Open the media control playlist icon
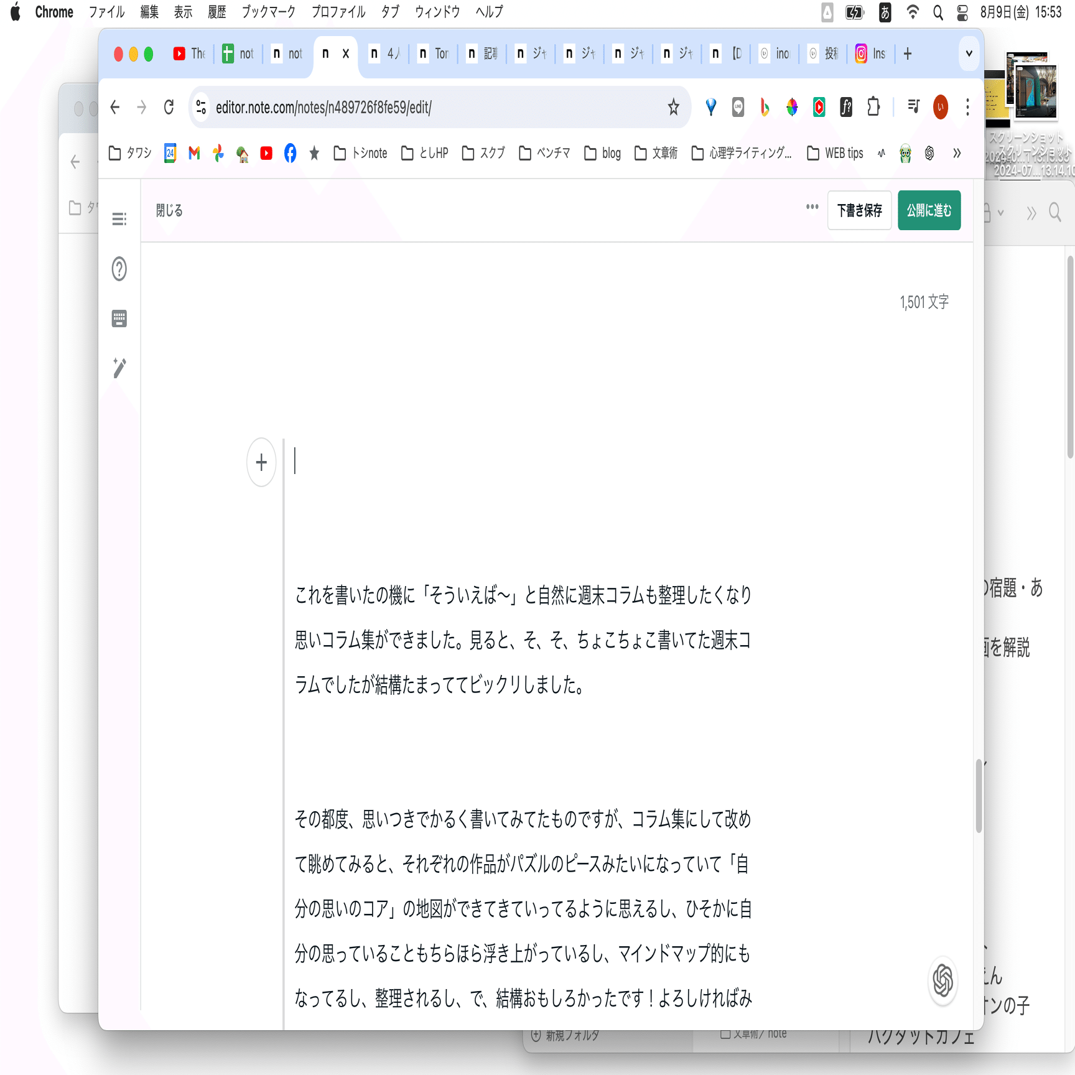Image resolution: width=1075 pixels, height=1075 pixels. (x=913, y=107)
